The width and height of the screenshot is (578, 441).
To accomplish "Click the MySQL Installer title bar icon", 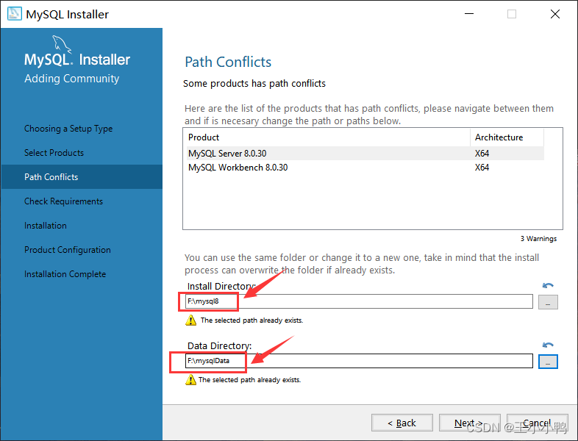I will [13, 14].
